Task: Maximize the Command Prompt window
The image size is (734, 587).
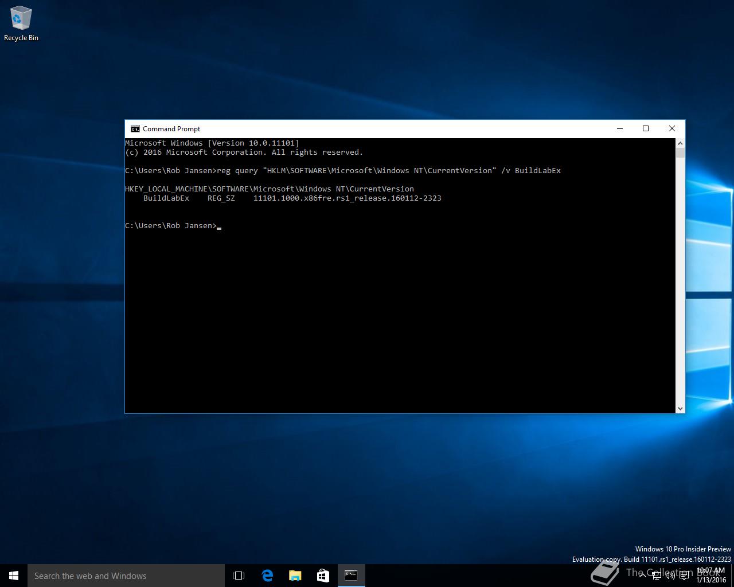Action: click(646, 128)
